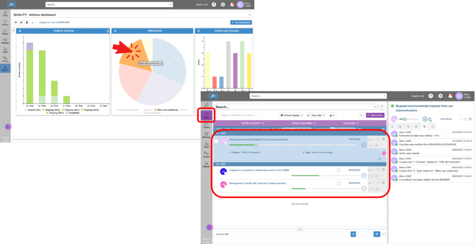Open the highlighted Actions sidebar icon

click(x=206, y=115)
